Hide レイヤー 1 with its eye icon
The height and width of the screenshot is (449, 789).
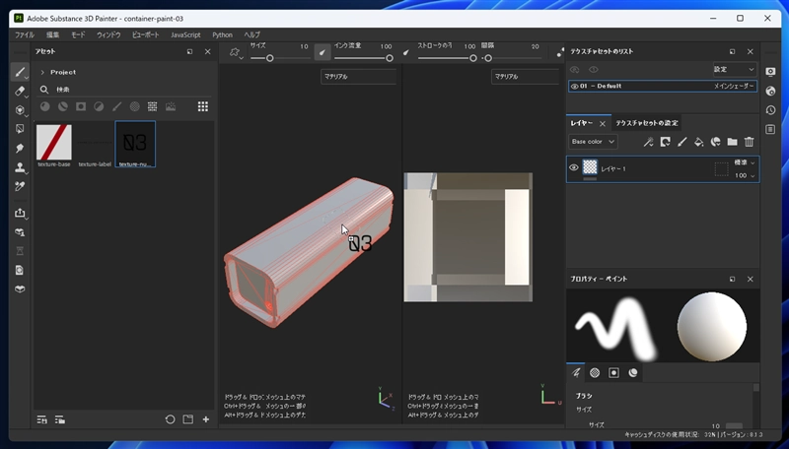573,168
